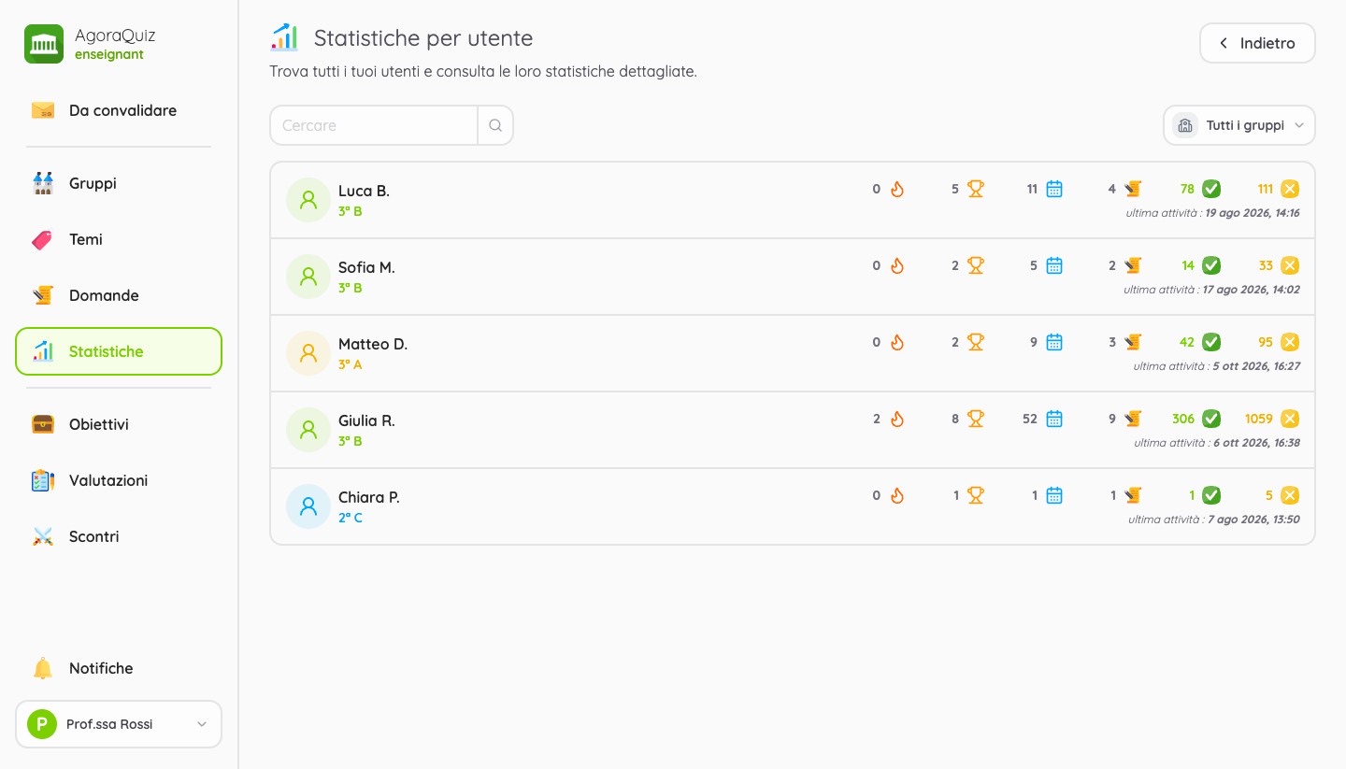Click the 306 correct answers value

1183,419
